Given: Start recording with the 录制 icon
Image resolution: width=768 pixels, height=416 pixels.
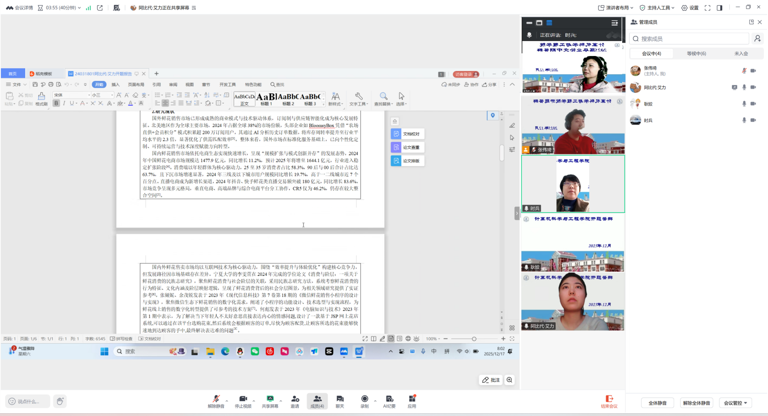Looking at the screenshot, I should coord(365,401).
